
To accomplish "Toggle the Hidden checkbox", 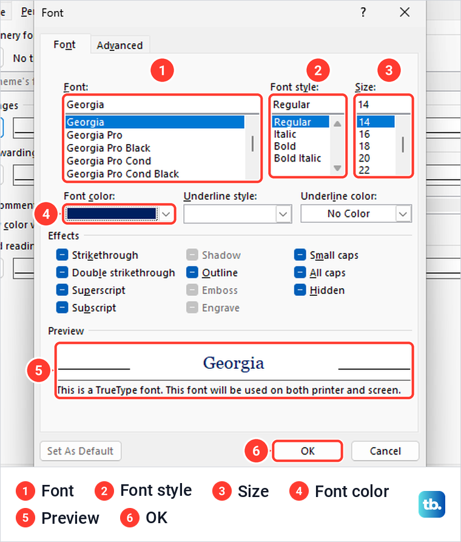I will [300, 290].
